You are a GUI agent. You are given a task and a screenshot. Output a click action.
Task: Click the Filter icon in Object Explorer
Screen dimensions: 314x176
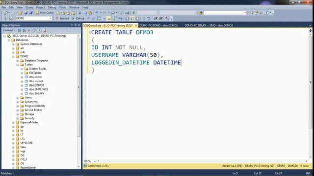34,30
